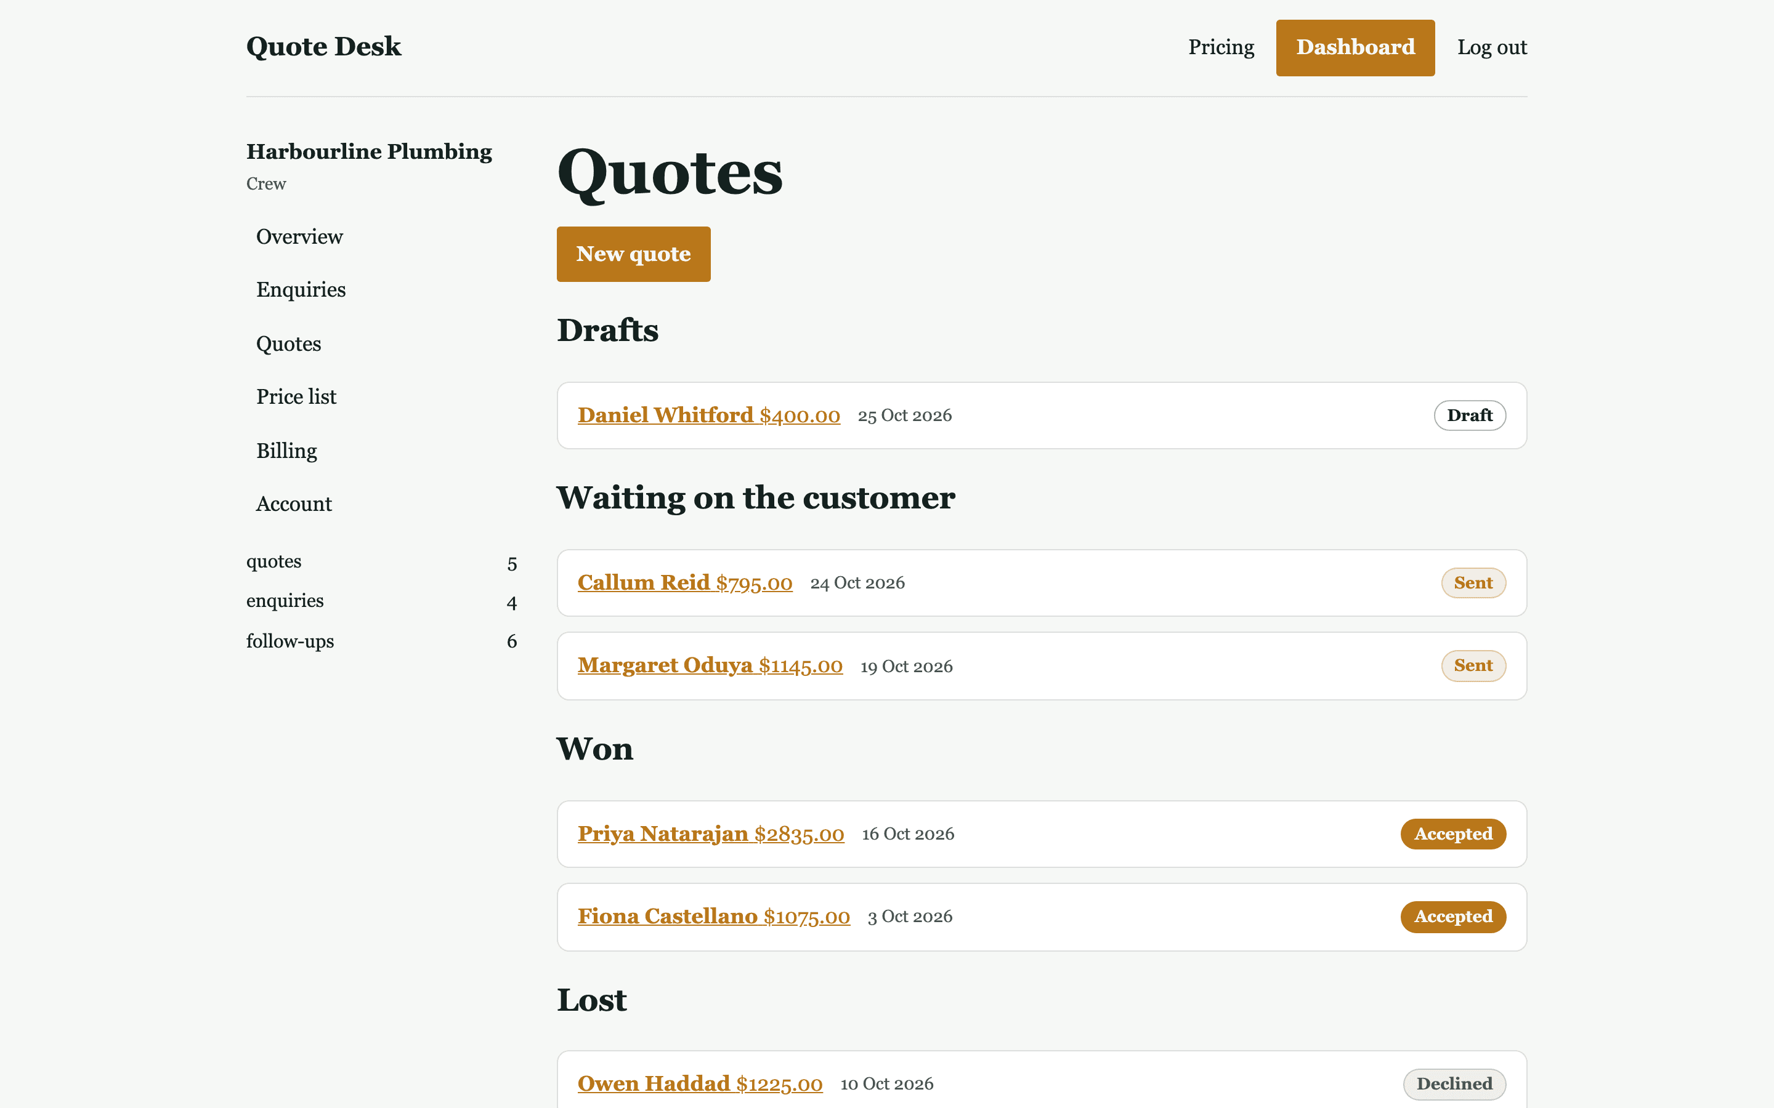
Task: Open the Price list section
Action: click(296, 397)
